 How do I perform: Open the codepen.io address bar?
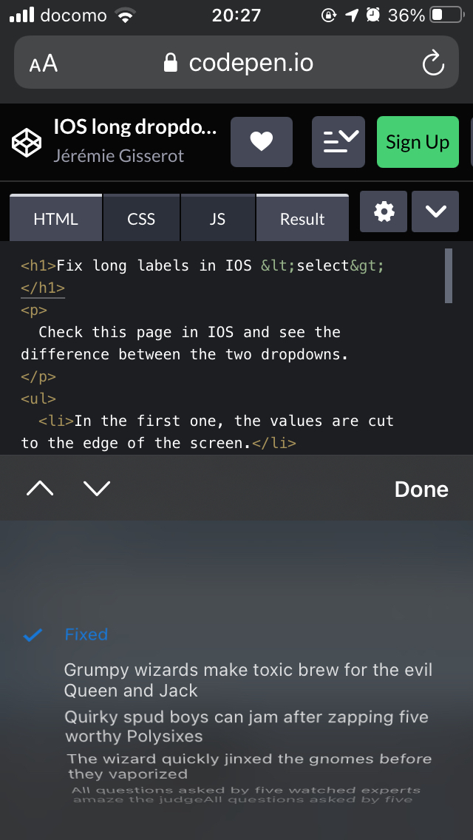(236, 62)
